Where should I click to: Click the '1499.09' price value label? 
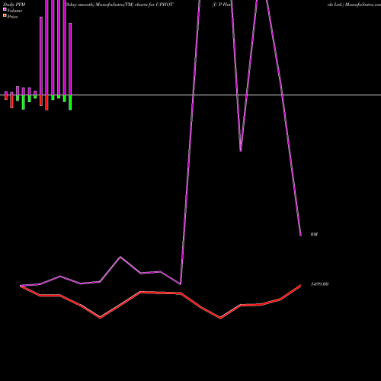coord(319,284)
